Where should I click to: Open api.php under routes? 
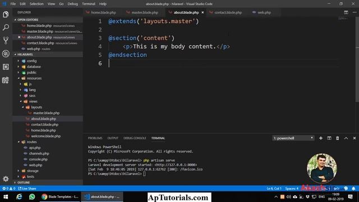click(x=35, y=148)
